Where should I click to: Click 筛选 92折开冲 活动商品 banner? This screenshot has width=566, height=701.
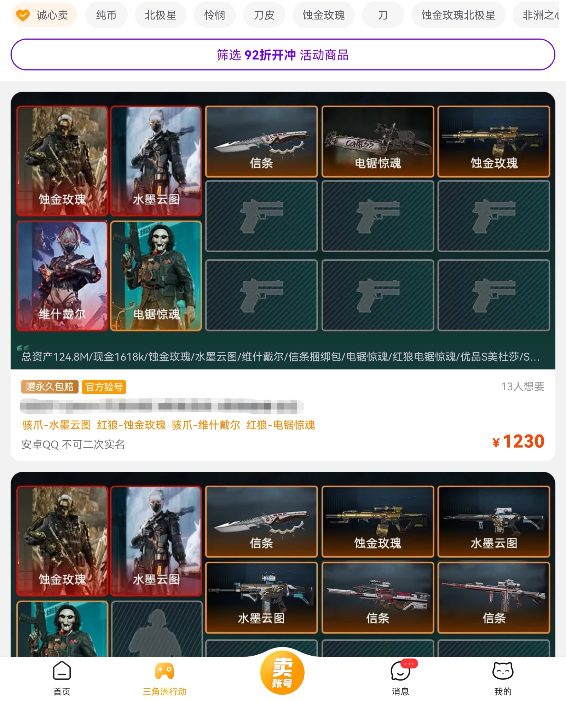pyautogui.click(x=283, y=54)
